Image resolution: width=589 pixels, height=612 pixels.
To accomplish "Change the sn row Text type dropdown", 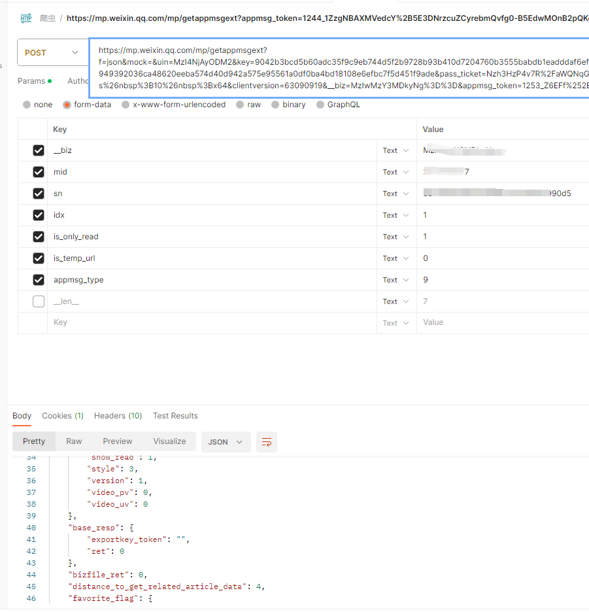I will click(x=396, y=194).
